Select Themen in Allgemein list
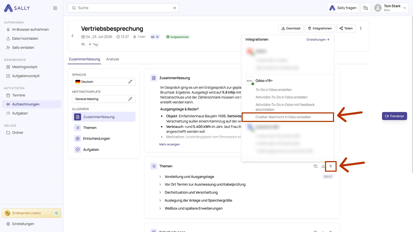This screenshot has height=232, width=413. [x=104, y=128]
